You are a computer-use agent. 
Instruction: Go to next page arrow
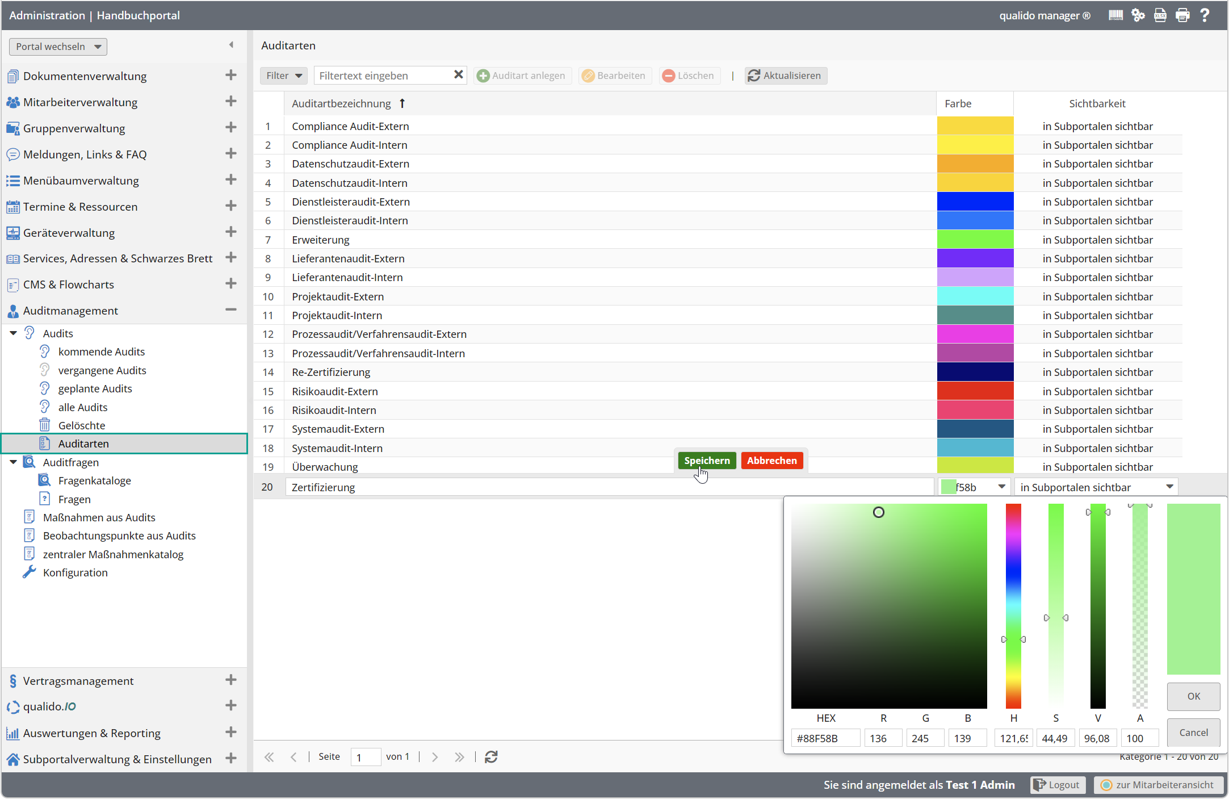pos(435,757)
